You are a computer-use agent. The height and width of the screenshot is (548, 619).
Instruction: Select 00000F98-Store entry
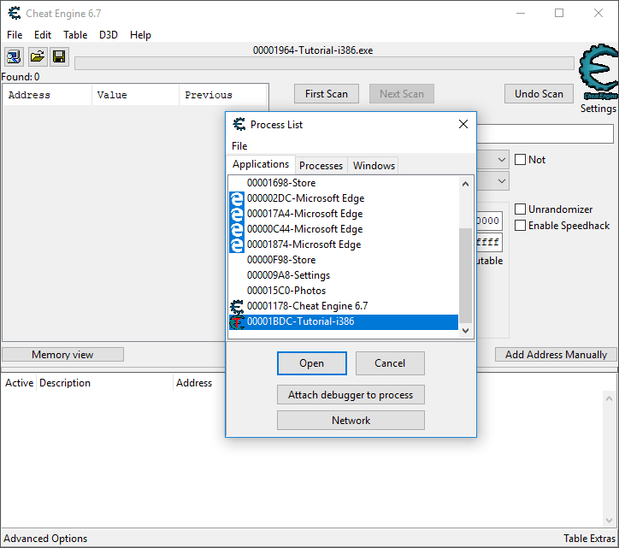point(344,260)
